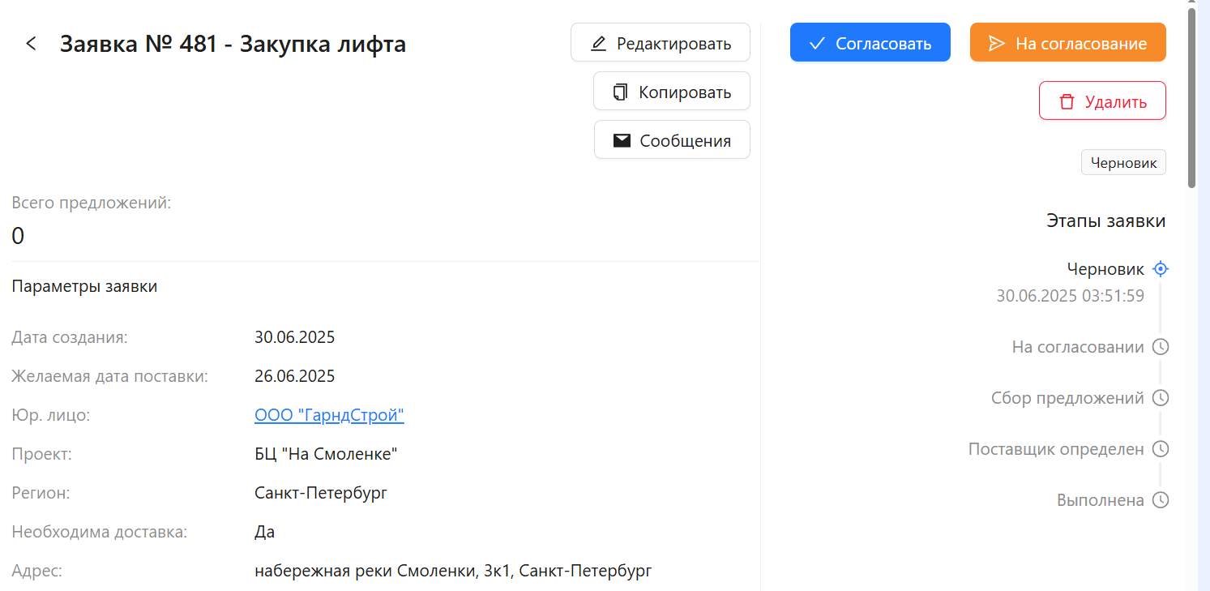The image size is (1210, 591).
Task: Click the Юр. лицо field label
Action: (51, 415)
